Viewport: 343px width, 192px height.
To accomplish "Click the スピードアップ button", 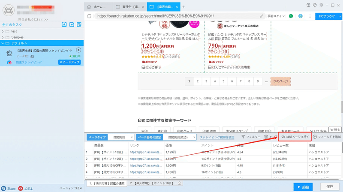I will [69, 62].
